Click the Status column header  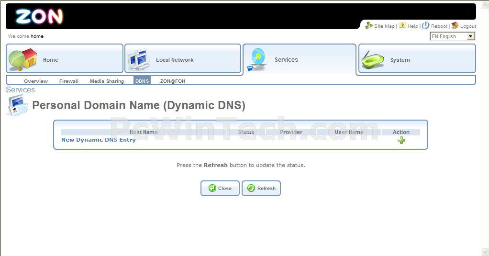tap(246, 132)
